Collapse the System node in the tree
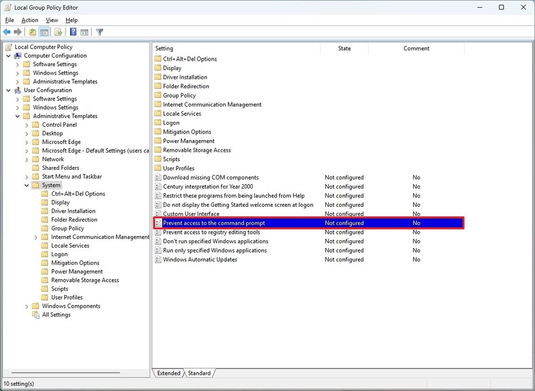 click(x=26, y=185)
